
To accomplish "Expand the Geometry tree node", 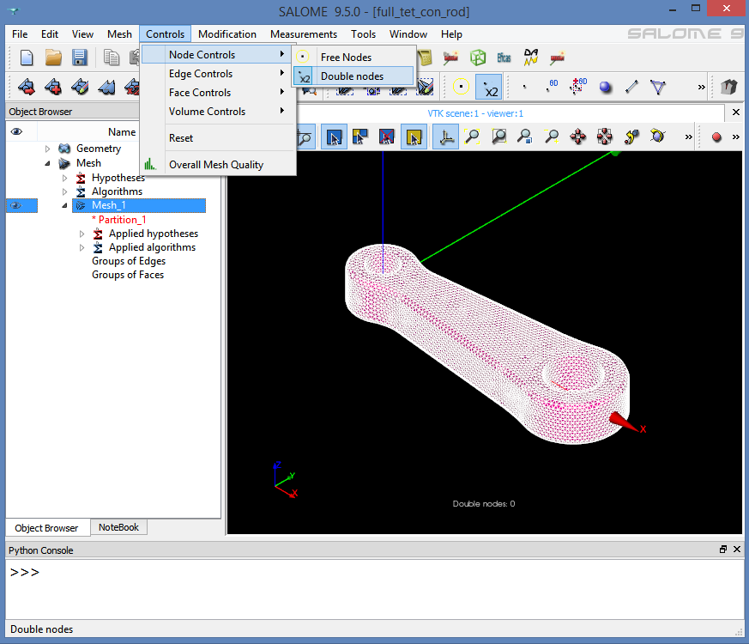I will (48, 149).
